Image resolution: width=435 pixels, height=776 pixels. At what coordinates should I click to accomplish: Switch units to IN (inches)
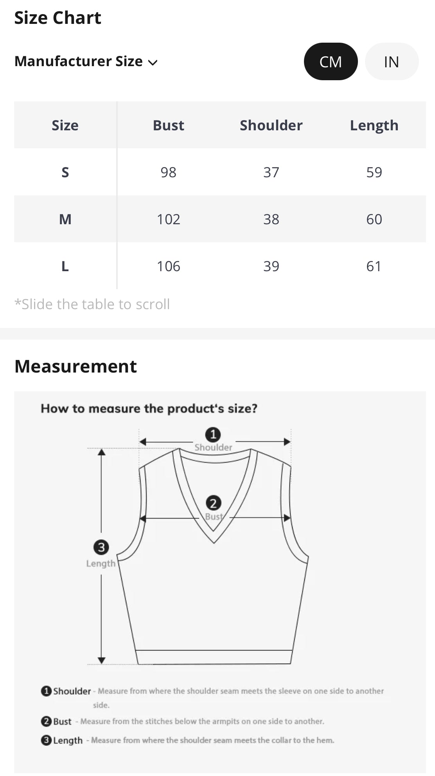(392, 61)
